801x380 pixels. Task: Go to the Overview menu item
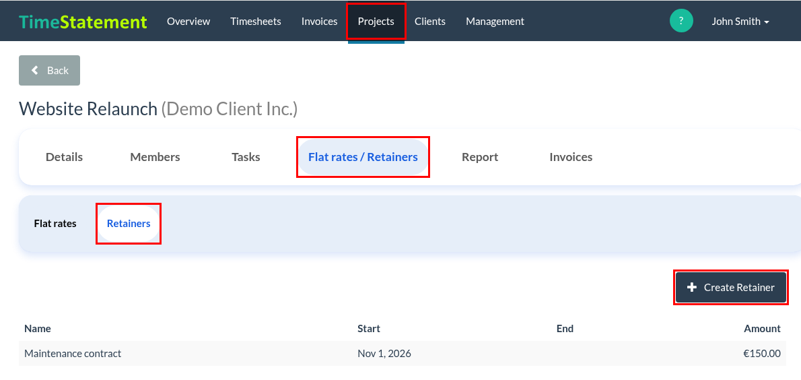tap(188, 22)
